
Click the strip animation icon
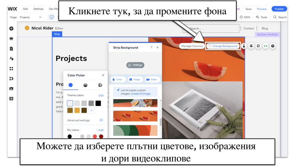tap(244, 46)
